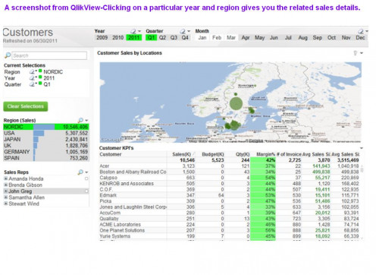
Task: Click the search icon in Quarter listbox header
Action: [x=183, y=31]
